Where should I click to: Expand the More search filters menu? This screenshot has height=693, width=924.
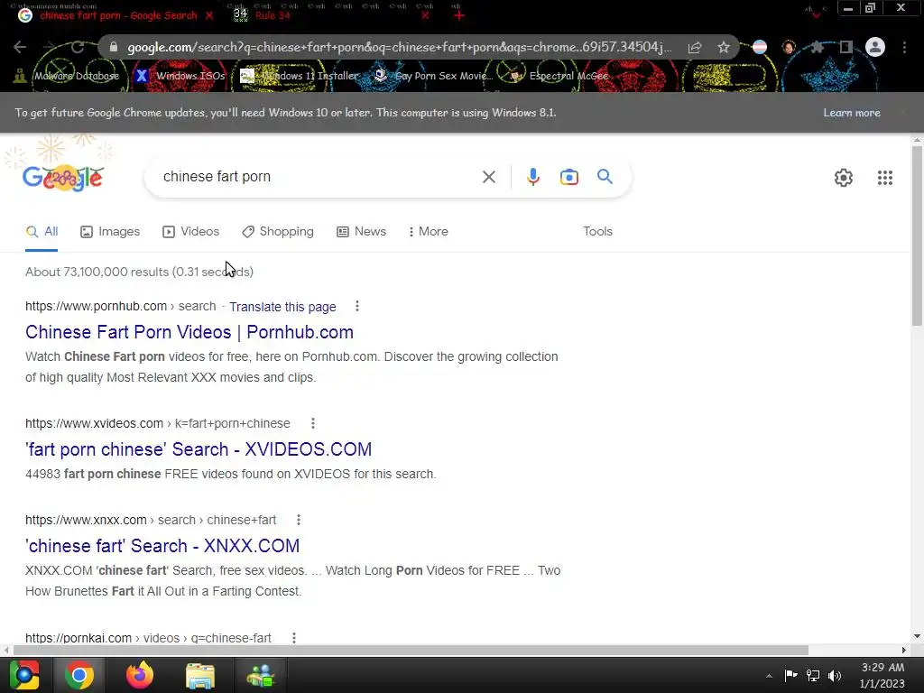pos(428,232)
